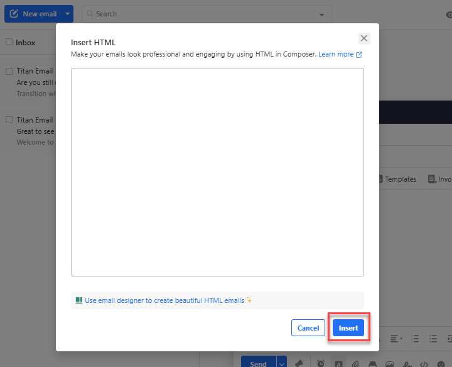Open the Learn more link
The height and width of the screenshot is (367, 452).
pyautogui.click(x=336, y=54)
